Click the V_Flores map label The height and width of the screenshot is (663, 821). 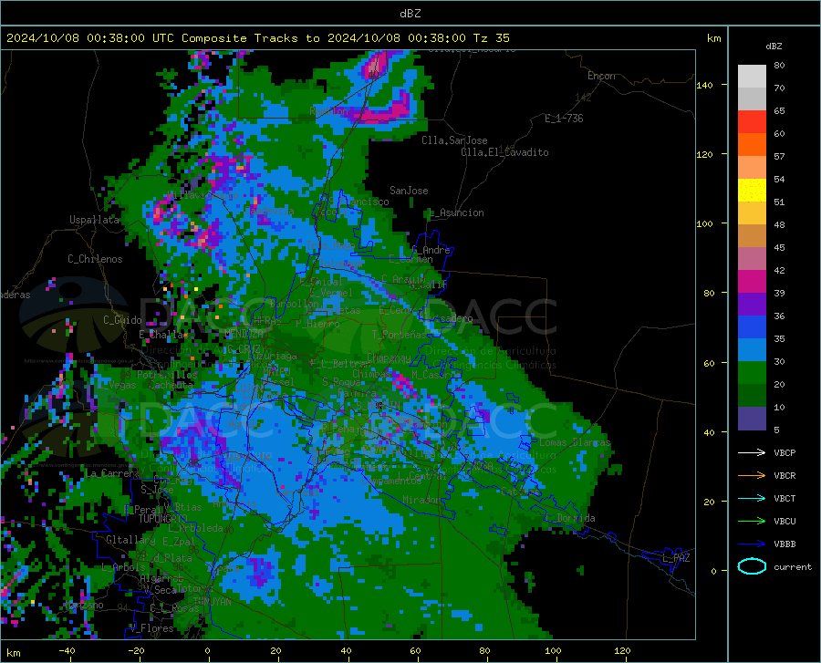point(151,628)
